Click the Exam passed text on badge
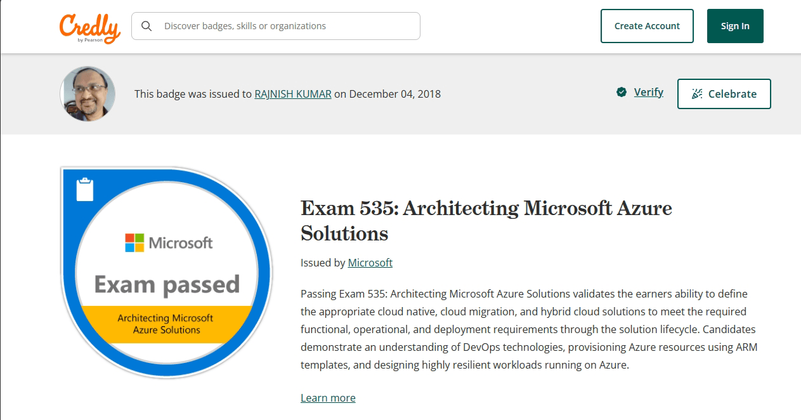 point(167,284)
